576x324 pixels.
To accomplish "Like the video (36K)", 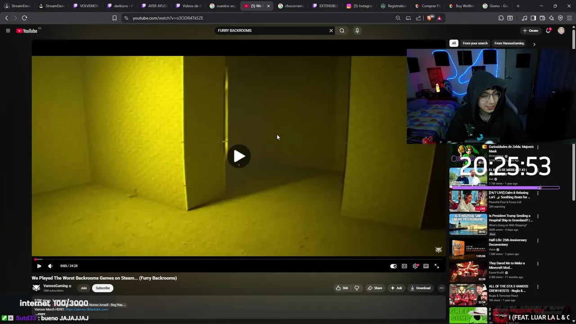I will point(342,288).
